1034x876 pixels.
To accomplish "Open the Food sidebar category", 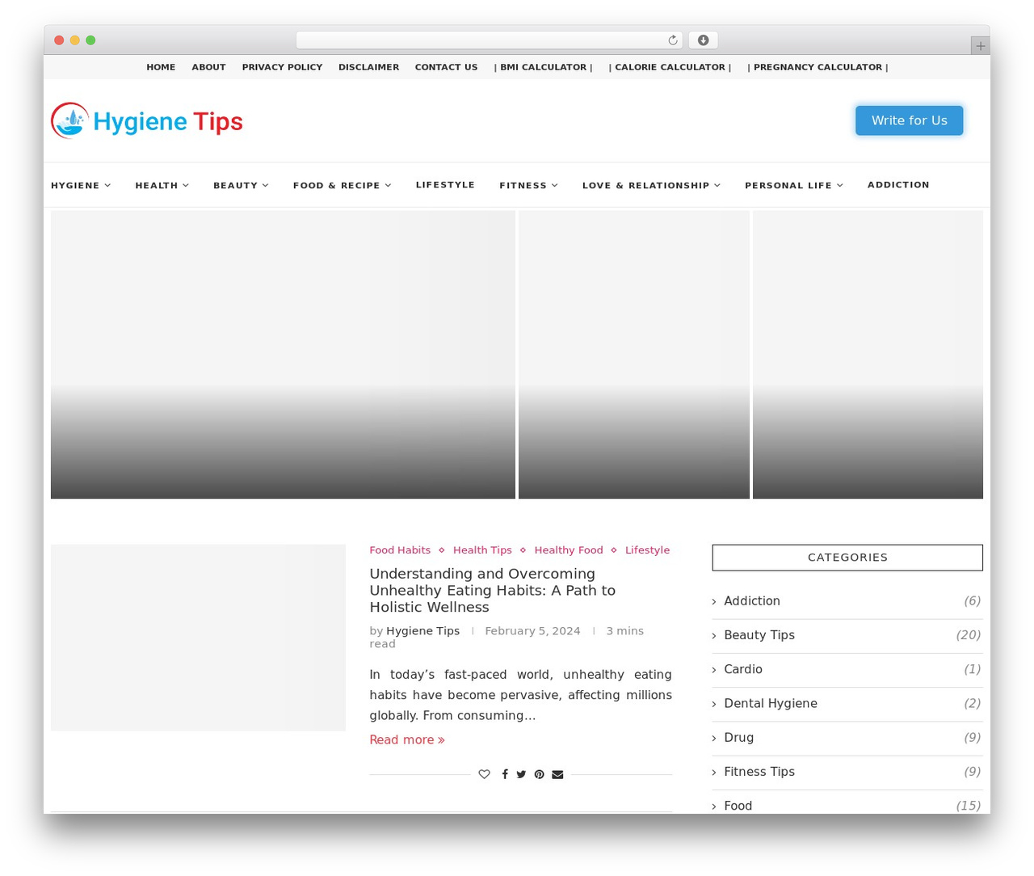I will point(738,806).
